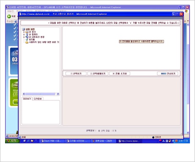This screenshot has height=162, width=195.
Task: Click the ActiveX control activation tooltip
Action: pos(142,42)
